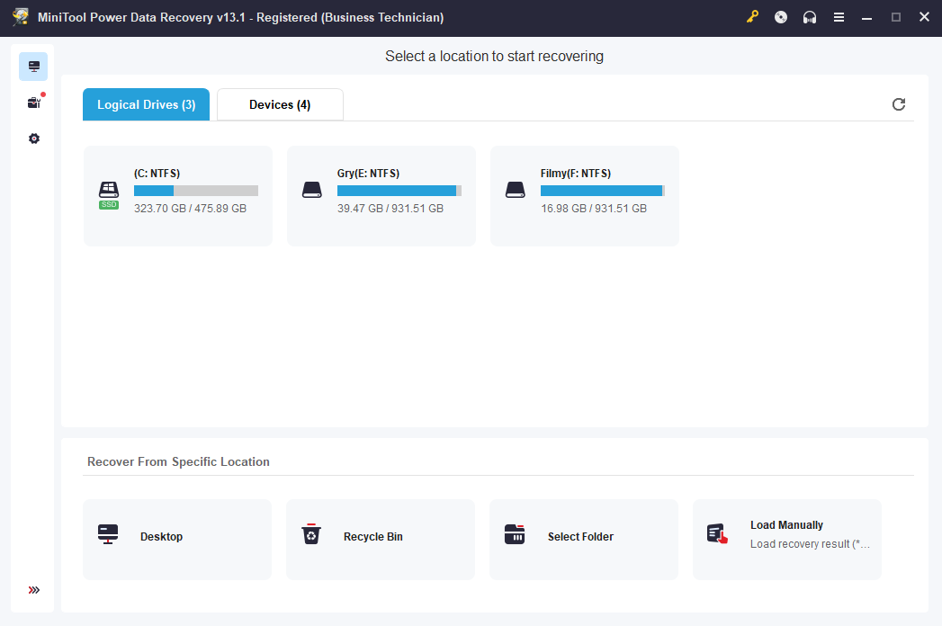Viewport: 942px width, 626px height.
Task: Click the bootable media disc icon
Action: click(x=780, y=17)
